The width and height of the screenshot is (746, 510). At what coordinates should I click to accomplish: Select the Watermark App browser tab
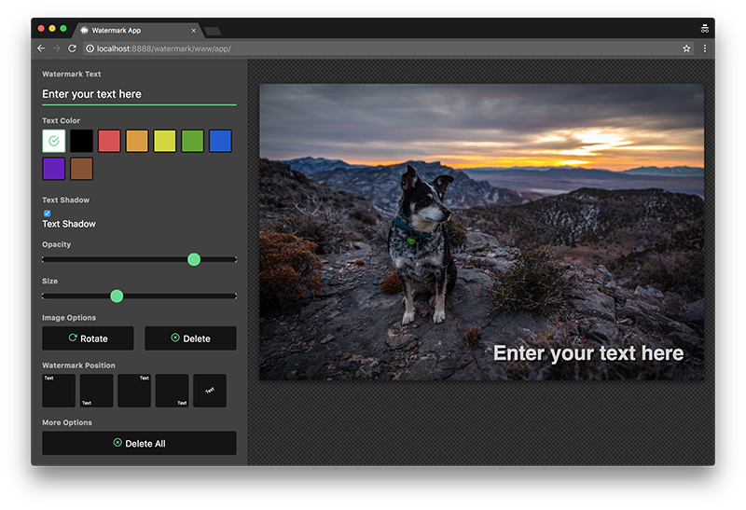[x=137, y=31]
